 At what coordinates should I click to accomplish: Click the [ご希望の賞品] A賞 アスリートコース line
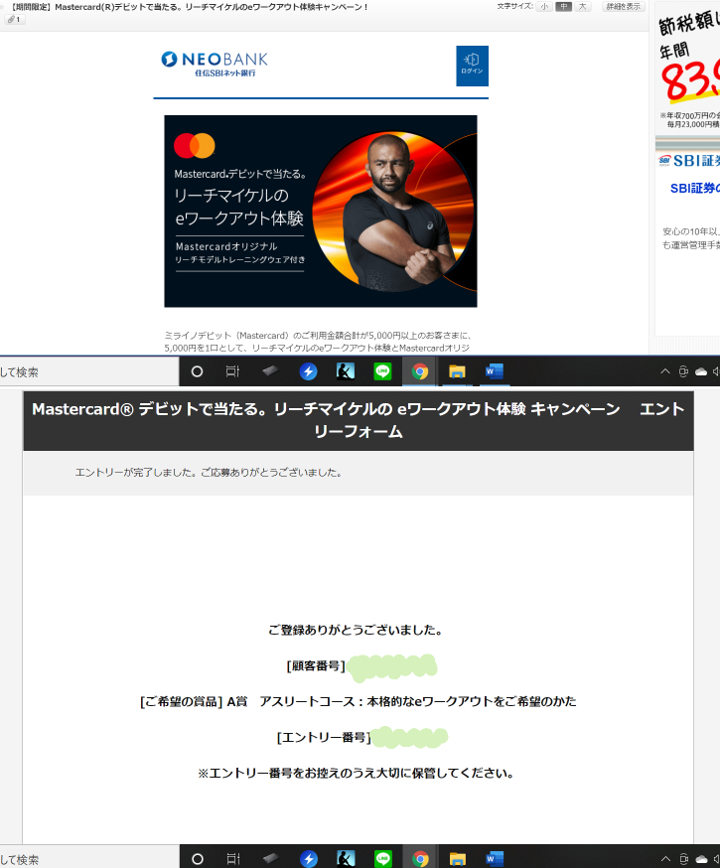(359, 702)
